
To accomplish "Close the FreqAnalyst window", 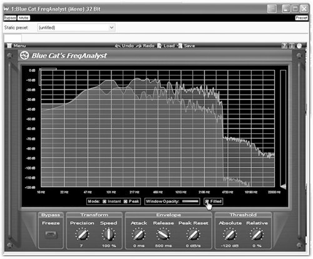I will click(x=304, y=9).
